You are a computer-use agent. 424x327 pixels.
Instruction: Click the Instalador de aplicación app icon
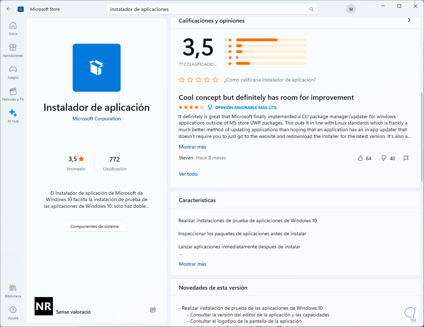pos(97,68)
